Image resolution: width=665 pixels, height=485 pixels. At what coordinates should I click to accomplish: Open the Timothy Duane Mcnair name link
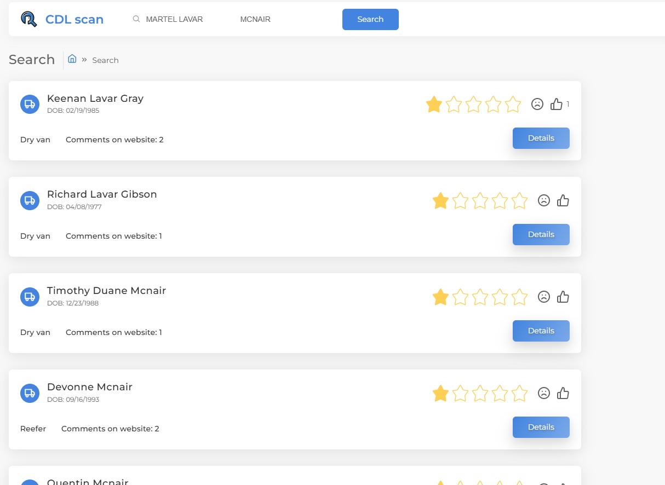[106, 291]
